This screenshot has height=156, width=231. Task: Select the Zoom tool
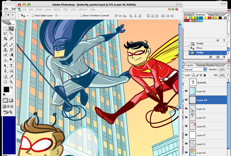coord(11,82)
